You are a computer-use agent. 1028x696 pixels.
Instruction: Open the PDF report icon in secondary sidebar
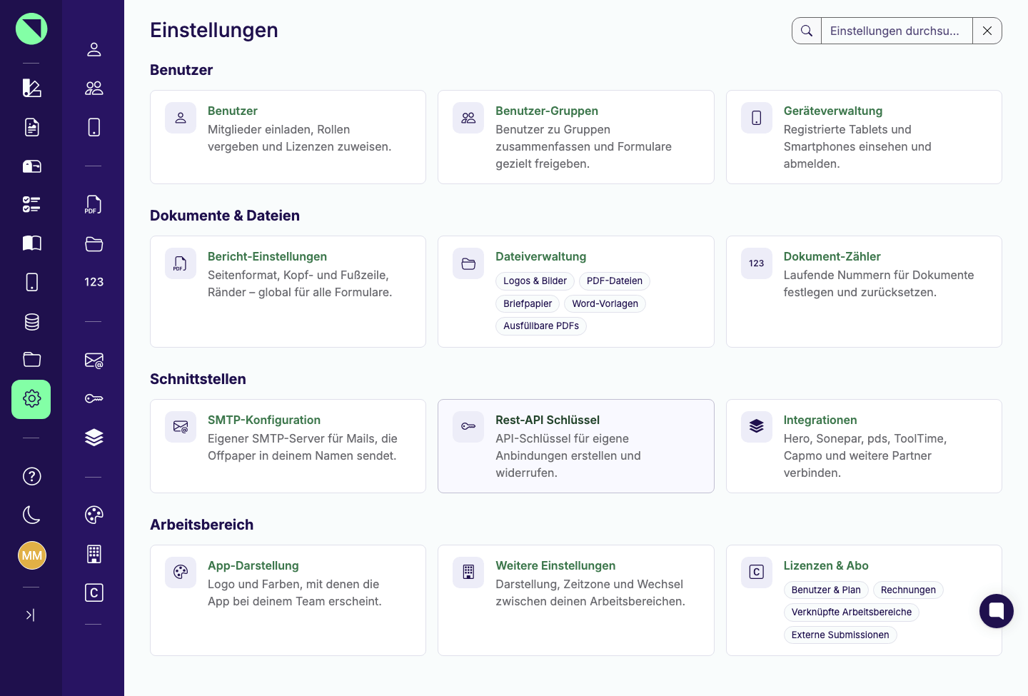(x=94, y=205)
